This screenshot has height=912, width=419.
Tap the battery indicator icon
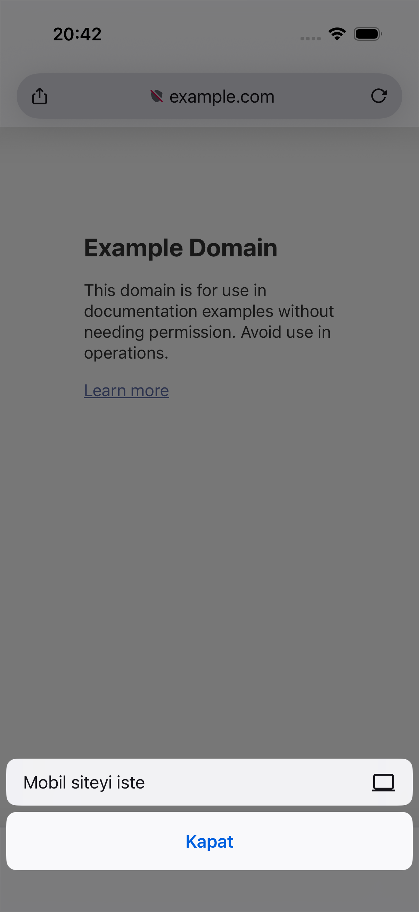click(x=368, y=34)
